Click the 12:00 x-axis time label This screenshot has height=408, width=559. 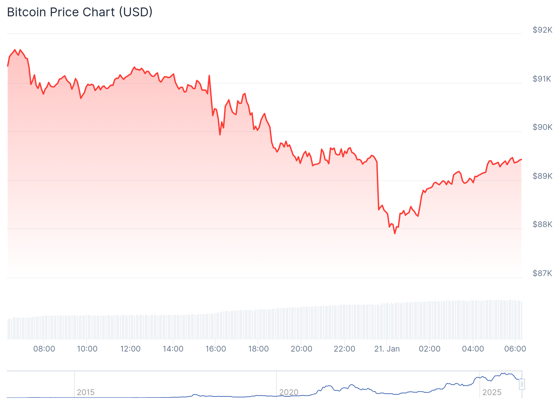pyautogui.click(x=130, y=349)
